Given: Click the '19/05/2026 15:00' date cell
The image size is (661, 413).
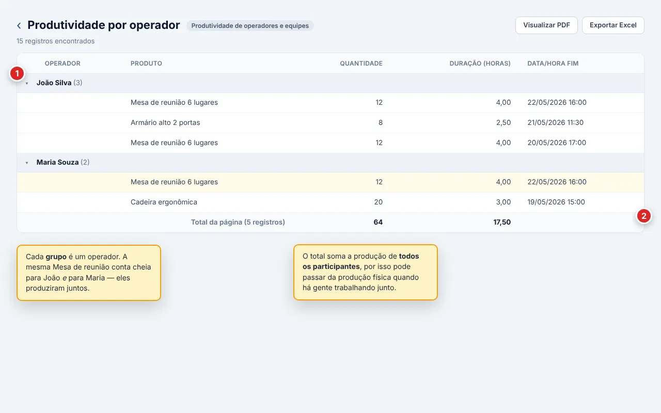Looking at the screenshot, I should [x=556, y=202].
